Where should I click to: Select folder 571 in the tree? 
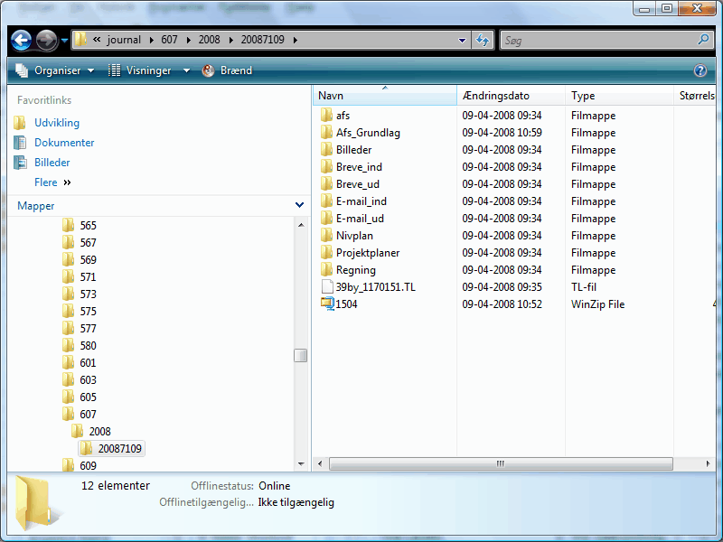(x=88, y=277)
